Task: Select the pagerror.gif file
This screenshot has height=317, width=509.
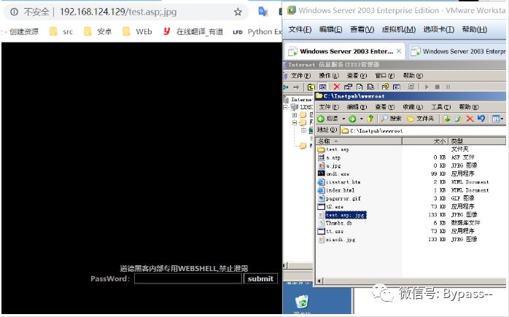Action: pyautogui.click(x=339, y=198)
